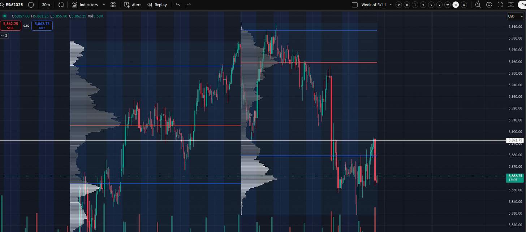526x232 pixels.
Task: Open the Week of 5/11 layout name
Action: coord(374,5)
